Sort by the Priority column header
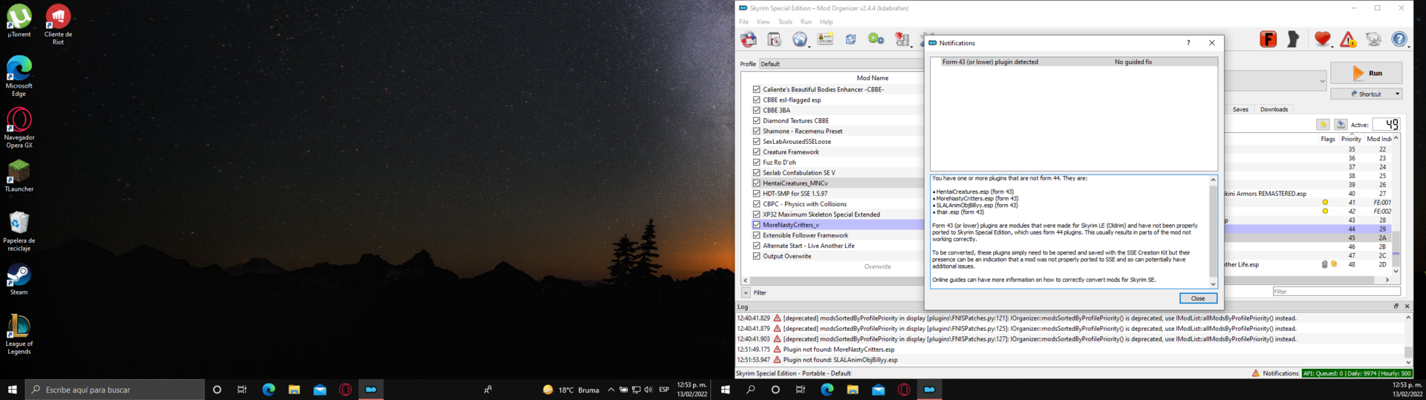The image size is (1426, 400). pyautogui.click(x=1351, y=139)
